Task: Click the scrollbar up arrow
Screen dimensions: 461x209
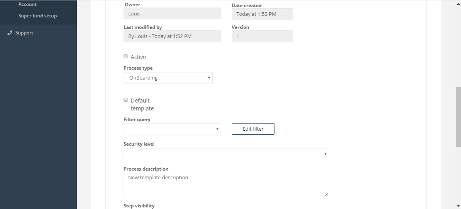Action: pos(458,3)
